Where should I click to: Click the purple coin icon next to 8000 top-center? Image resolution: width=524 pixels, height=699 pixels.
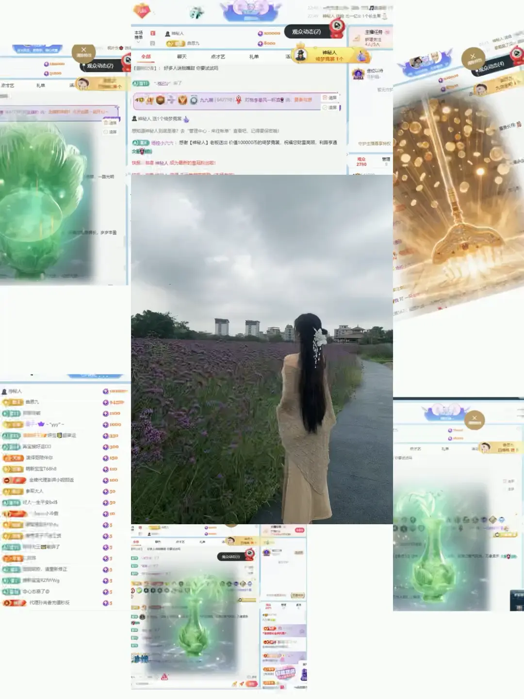coord(260,43)
